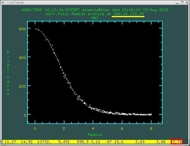This screenshot has width=190, height=146.
Task: Click the M67 plot title
Action: (95, 18)
